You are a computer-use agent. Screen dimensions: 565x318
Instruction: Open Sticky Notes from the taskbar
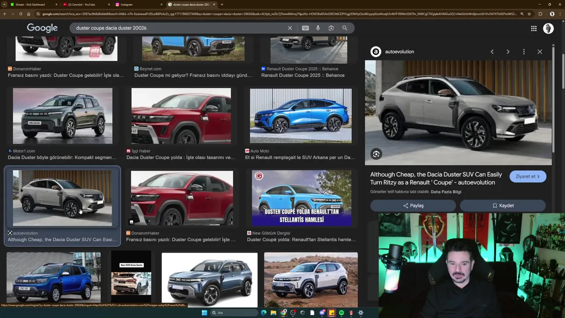[331, 313]
